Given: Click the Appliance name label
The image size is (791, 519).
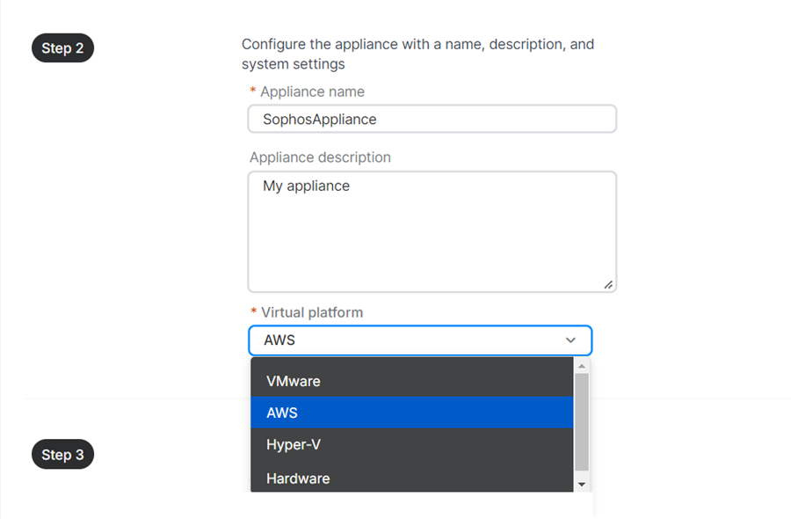Looking at the screenshot, I should [x=312, y=91].
